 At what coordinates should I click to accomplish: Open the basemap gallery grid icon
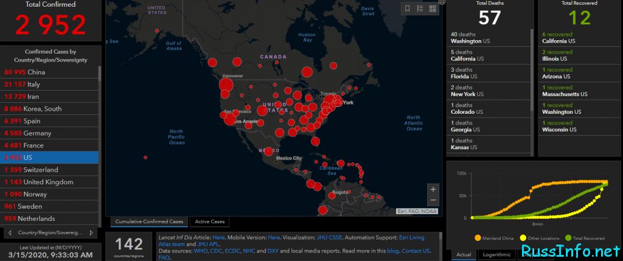(x=433, y=9)
